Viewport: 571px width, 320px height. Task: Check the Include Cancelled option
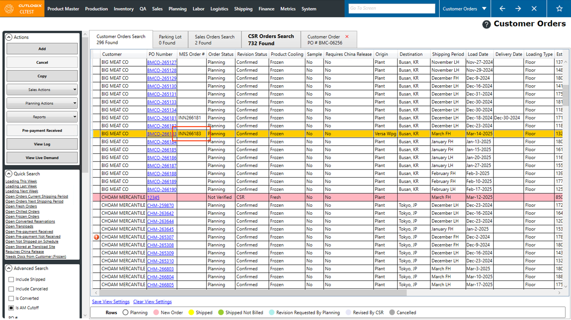point(11,289)
